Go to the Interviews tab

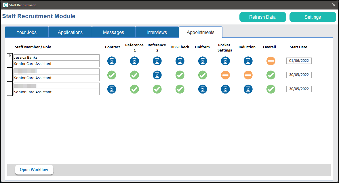point(157,32)
